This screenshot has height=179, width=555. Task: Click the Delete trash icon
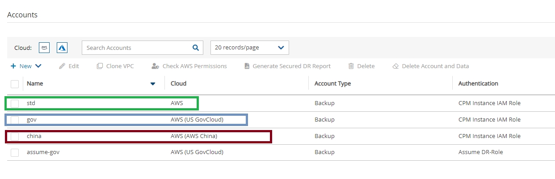pos(351,66)
